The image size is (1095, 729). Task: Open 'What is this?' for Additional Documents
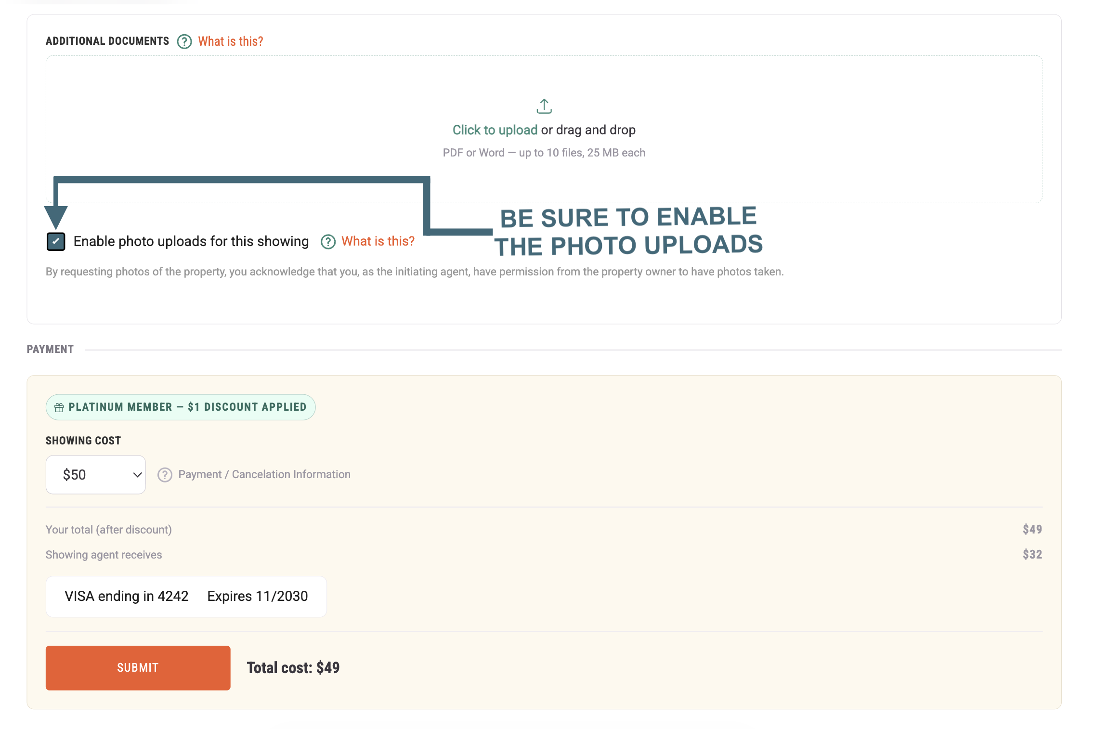point(231,41)
